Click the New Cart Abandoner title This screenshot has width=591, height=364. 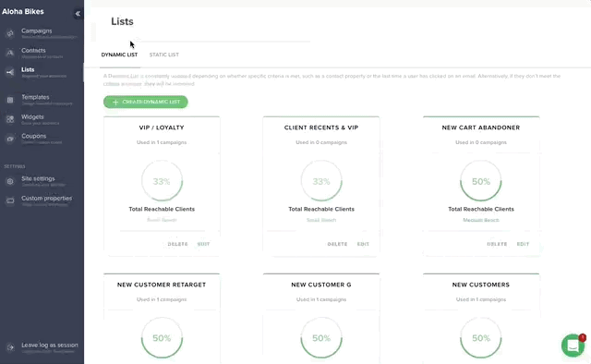481,127
